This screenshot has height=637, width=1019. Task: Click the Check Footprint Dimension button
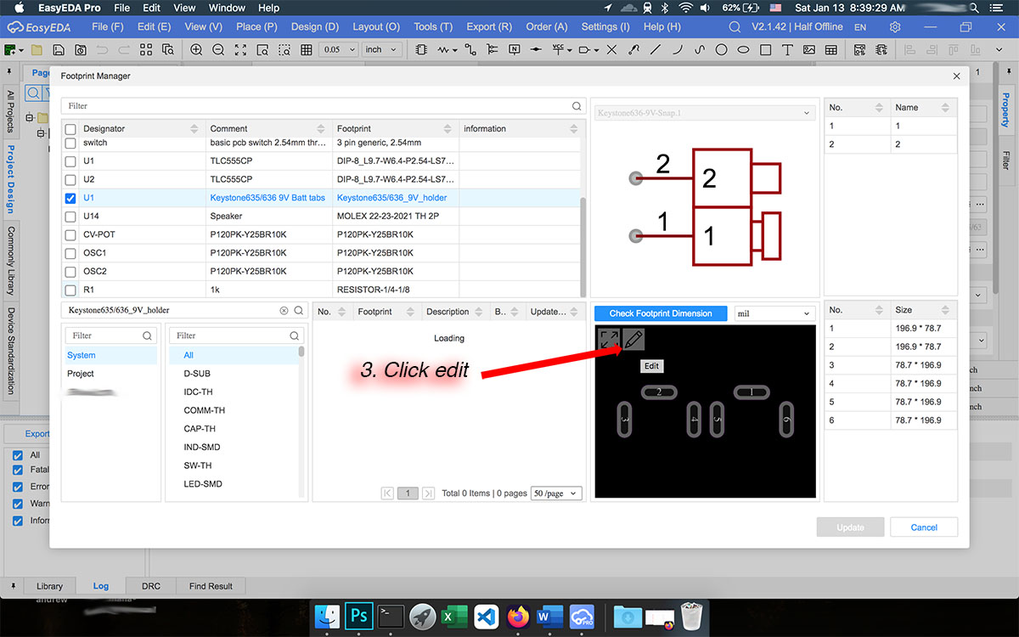[x=661, y=313]
